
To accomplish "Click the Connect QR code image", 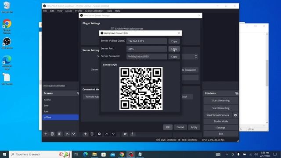I will [141, 89].
